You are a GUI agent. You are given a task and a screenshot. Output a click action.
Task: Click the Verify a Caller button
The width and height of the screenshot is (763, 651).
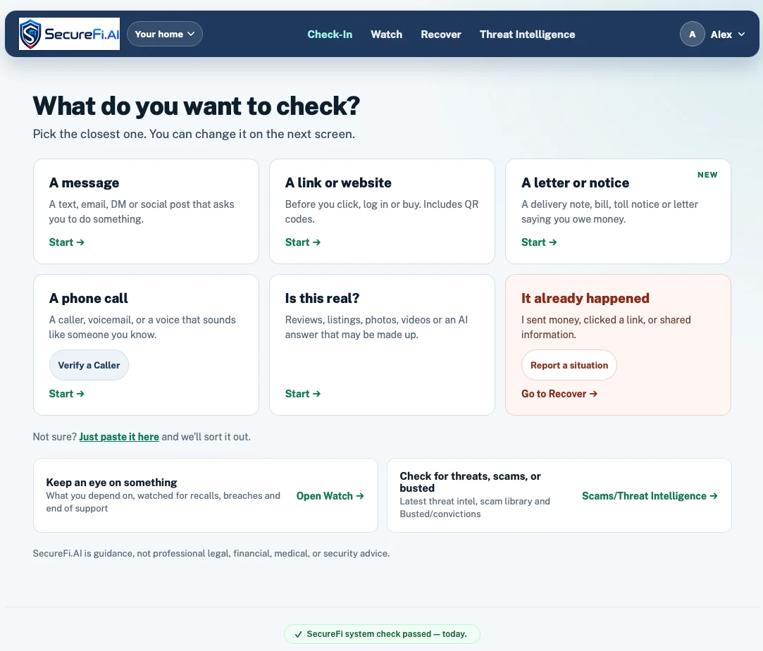pyautogui.click(x=89, y=365)
